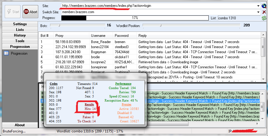268x136 pixels.
Task: Click the red X icon beside Switch Site
Action: [264, 12]
